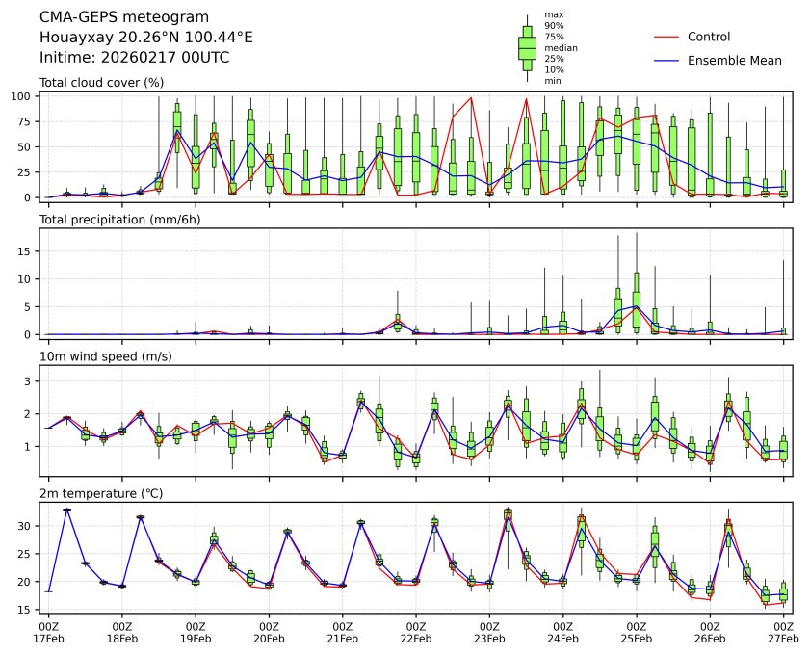Click the blue Ensemble Mean legend line
The width and height of the screenshot is (810, 655).
click(x=666, y=60)
